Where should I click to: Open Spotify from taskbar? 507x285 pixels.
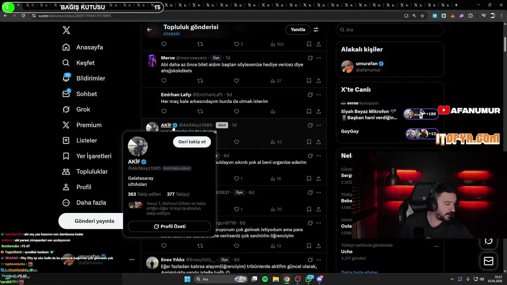[265, 279]
